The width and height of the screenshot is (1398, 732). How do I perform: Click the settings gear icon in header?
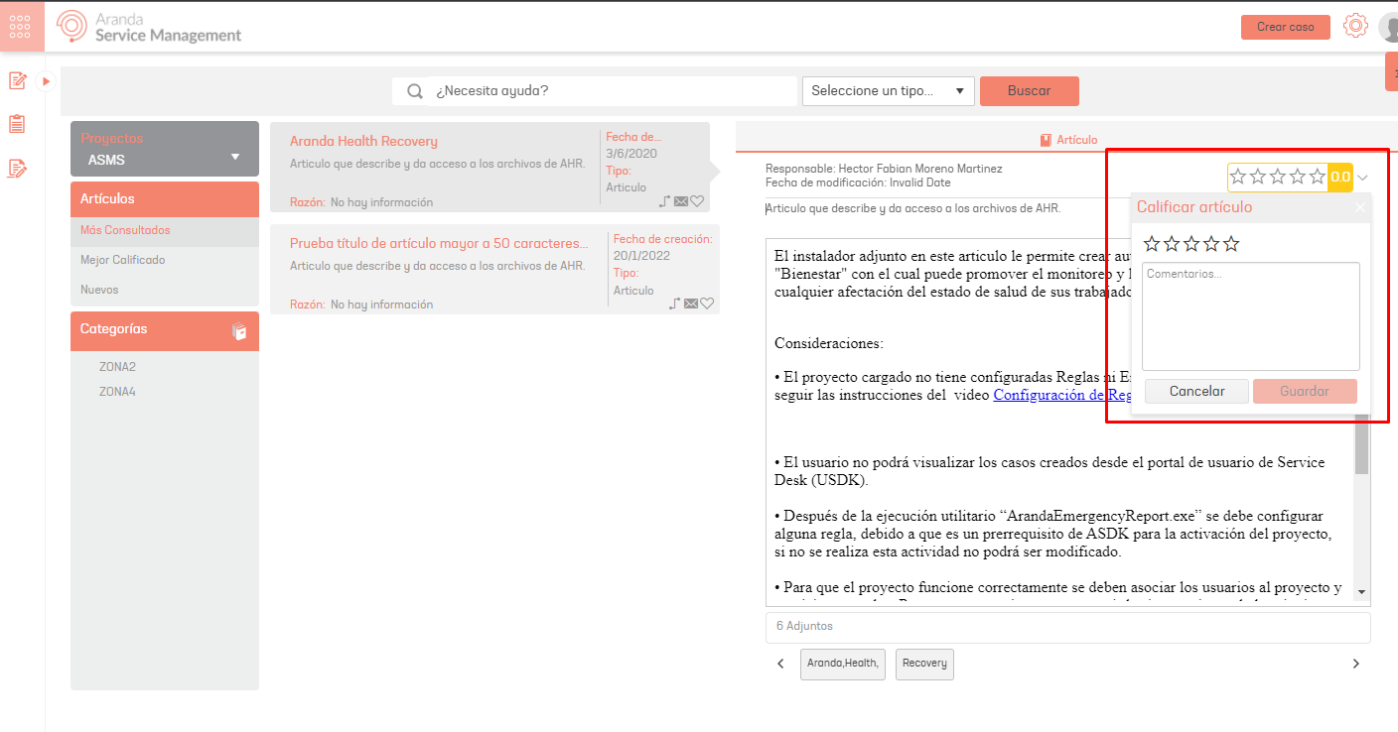[1355, 26]
